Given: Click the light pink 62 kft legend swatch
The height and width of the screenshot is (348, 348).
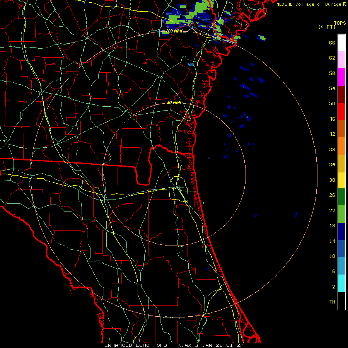Looking at the screenshot, I should [x=341, y=60].
